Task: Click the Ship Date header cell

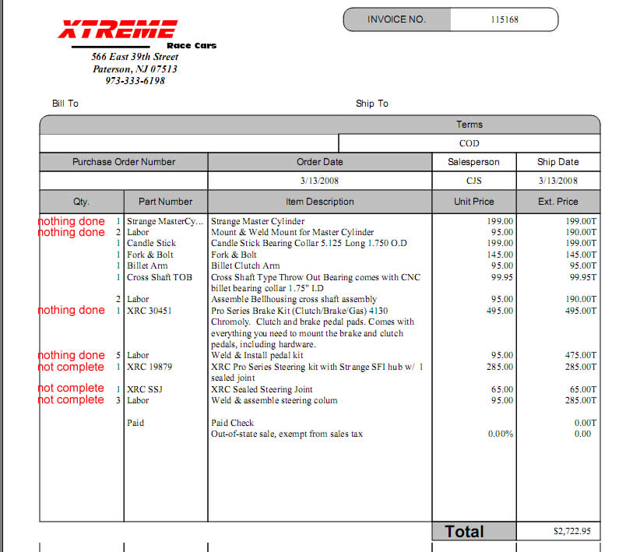Action: [x=557, y=162]
